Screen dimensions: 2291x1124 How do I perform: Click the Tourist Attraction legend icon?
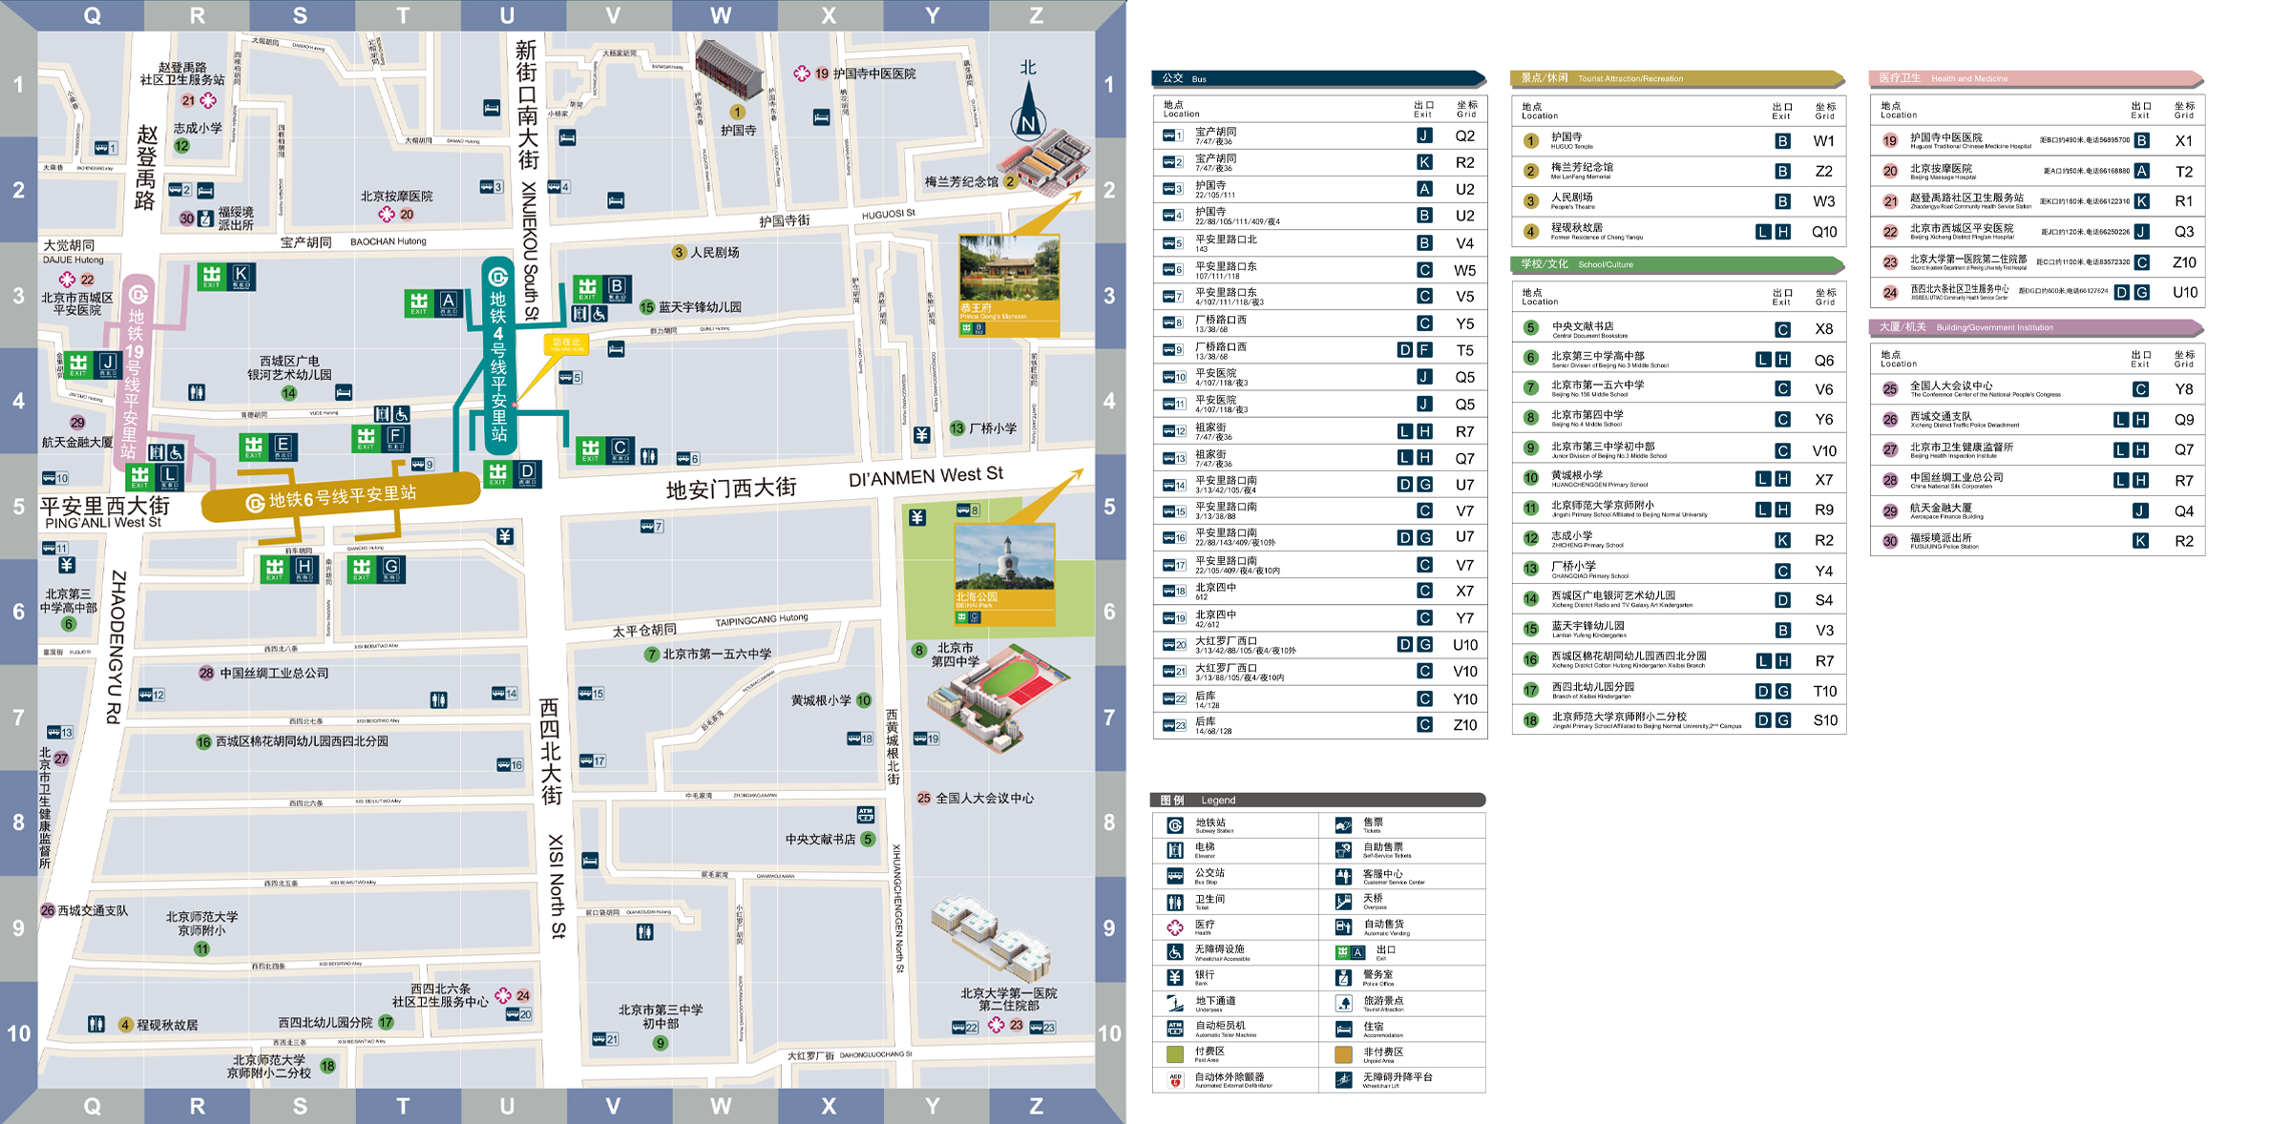1343,1003
